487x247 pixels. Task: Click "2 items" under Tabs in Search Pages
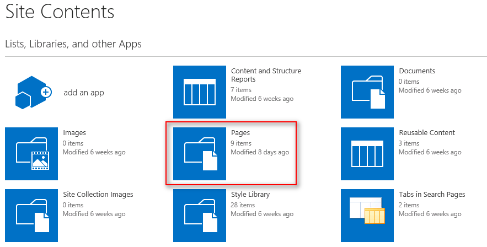coord(409,205)
